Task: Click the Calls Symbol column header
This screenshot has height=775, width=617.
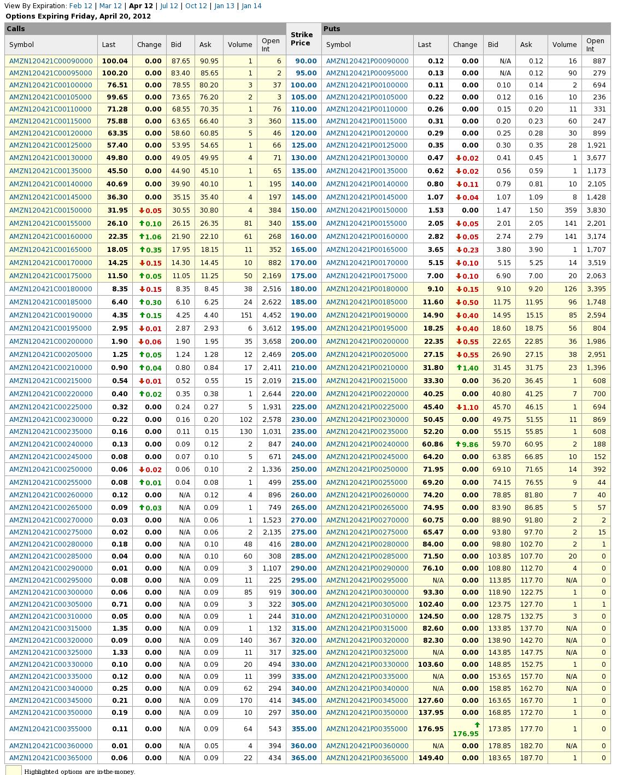Action: [51, 45]
